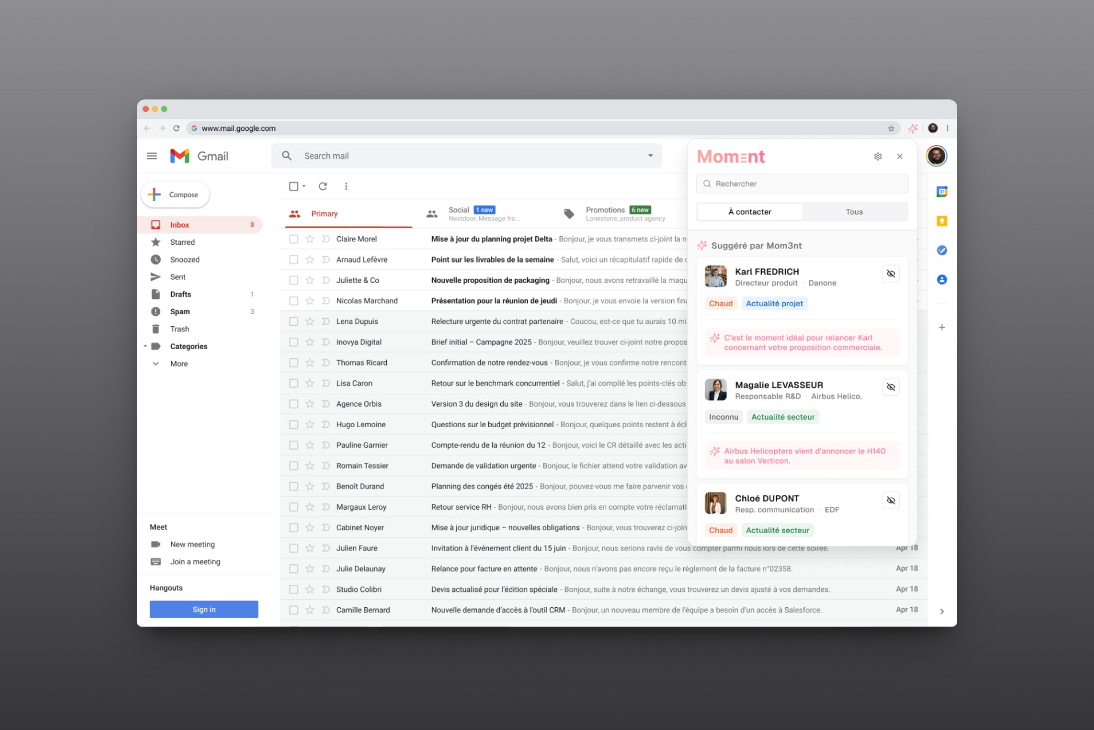Click the Rechercher search field
Image resolution: width=1094 pixels, height=730 pixels.
click(802, 183)
